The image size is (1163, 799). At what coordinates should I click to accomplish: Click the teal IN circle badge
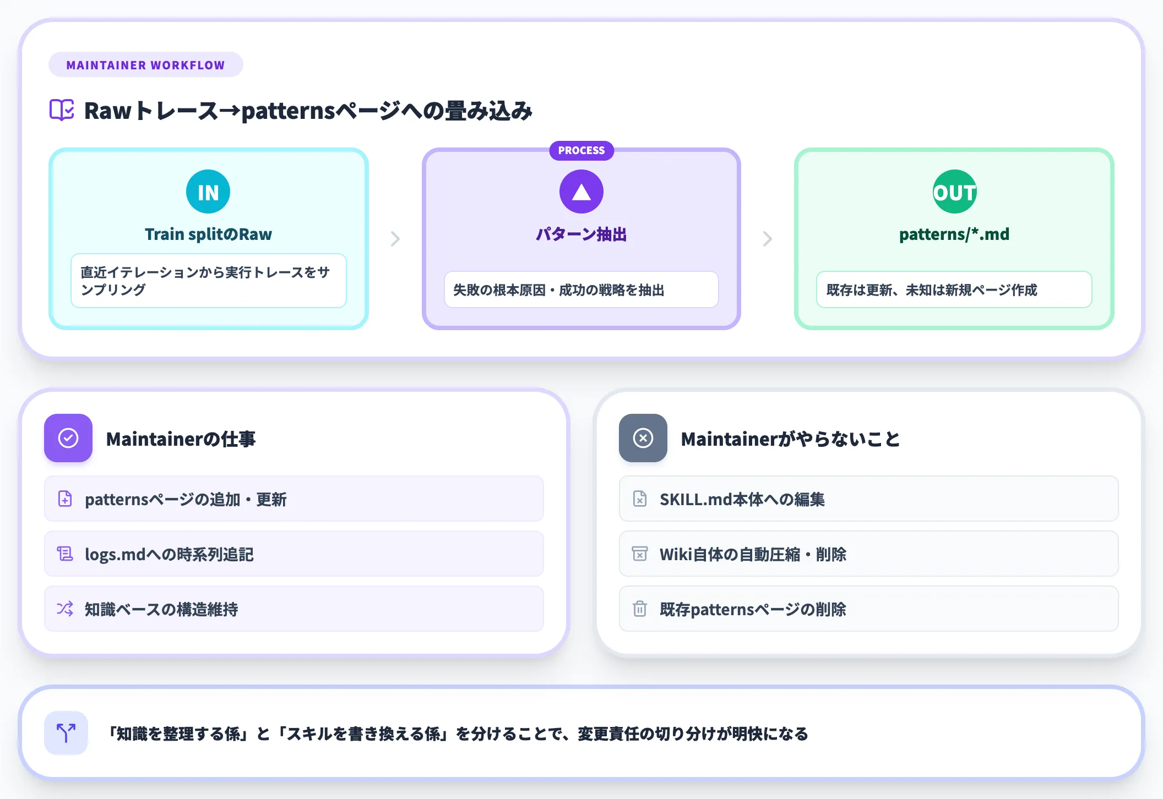coord(208,191)
